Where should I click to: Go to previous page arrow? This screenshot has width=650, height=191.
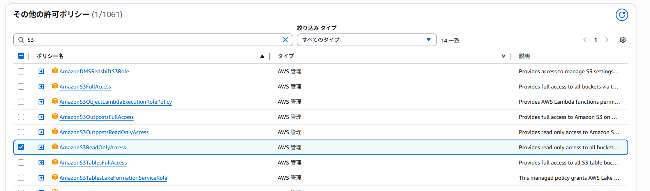tap(585, 40)
